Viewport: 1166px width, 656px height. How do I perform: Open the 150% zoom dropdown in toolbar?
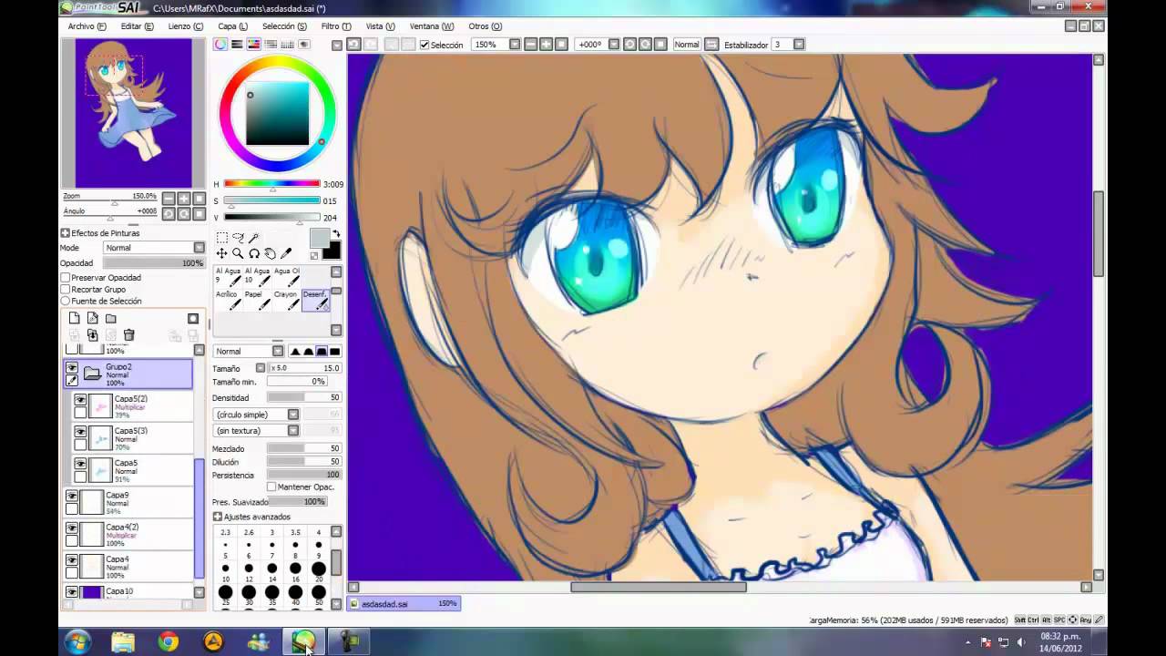click(x=515, y=44)
